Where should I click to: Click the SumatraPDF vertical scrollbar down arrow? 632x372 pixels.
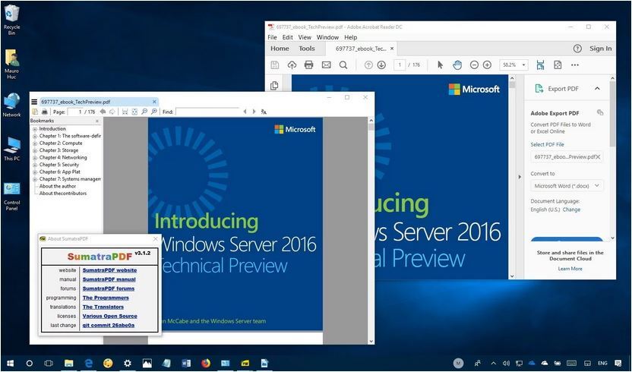tap(371, 341)
